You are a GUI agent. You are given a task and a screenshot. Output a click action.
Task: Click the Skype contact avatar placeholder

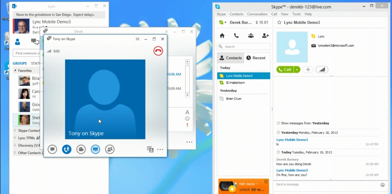[x=292, y=47]
